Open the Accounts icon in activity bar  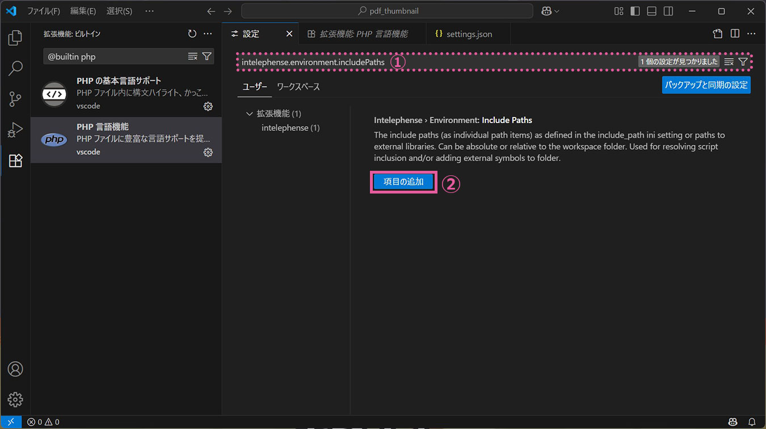[15, 369]
